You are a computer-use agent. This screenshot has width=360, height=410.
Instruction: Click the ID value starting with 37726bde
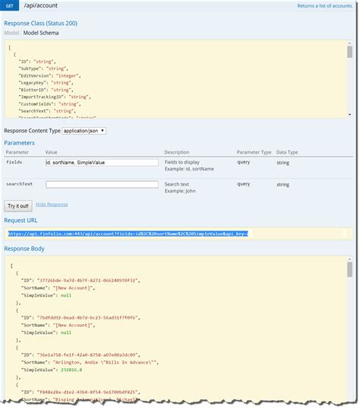tap(87, 281)
